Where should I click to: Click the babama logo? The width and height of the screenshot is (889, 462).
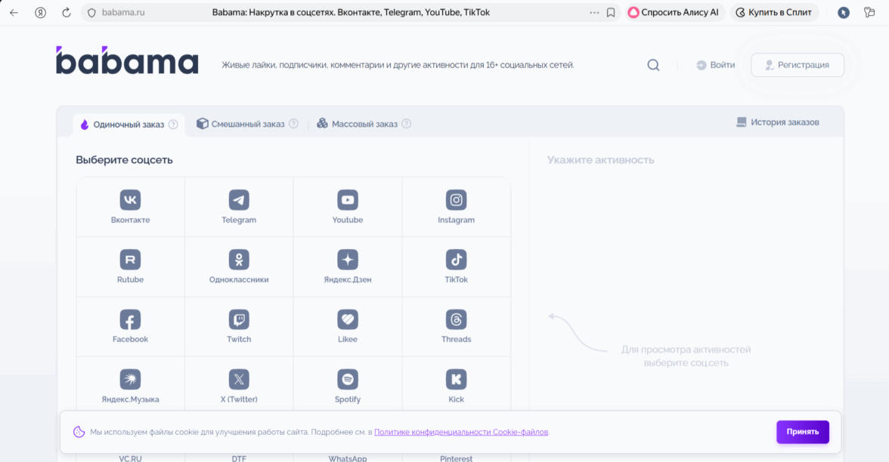pos(127,60)
